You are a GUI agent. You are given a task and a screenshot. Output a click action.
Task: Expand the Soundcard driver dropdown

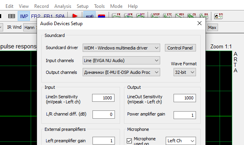121,48
